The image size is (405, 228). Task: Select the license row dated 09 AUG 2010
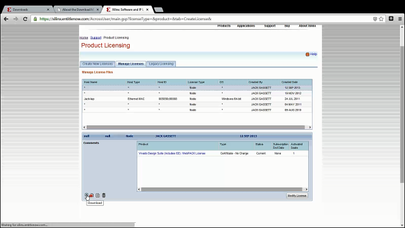(197, 110)
